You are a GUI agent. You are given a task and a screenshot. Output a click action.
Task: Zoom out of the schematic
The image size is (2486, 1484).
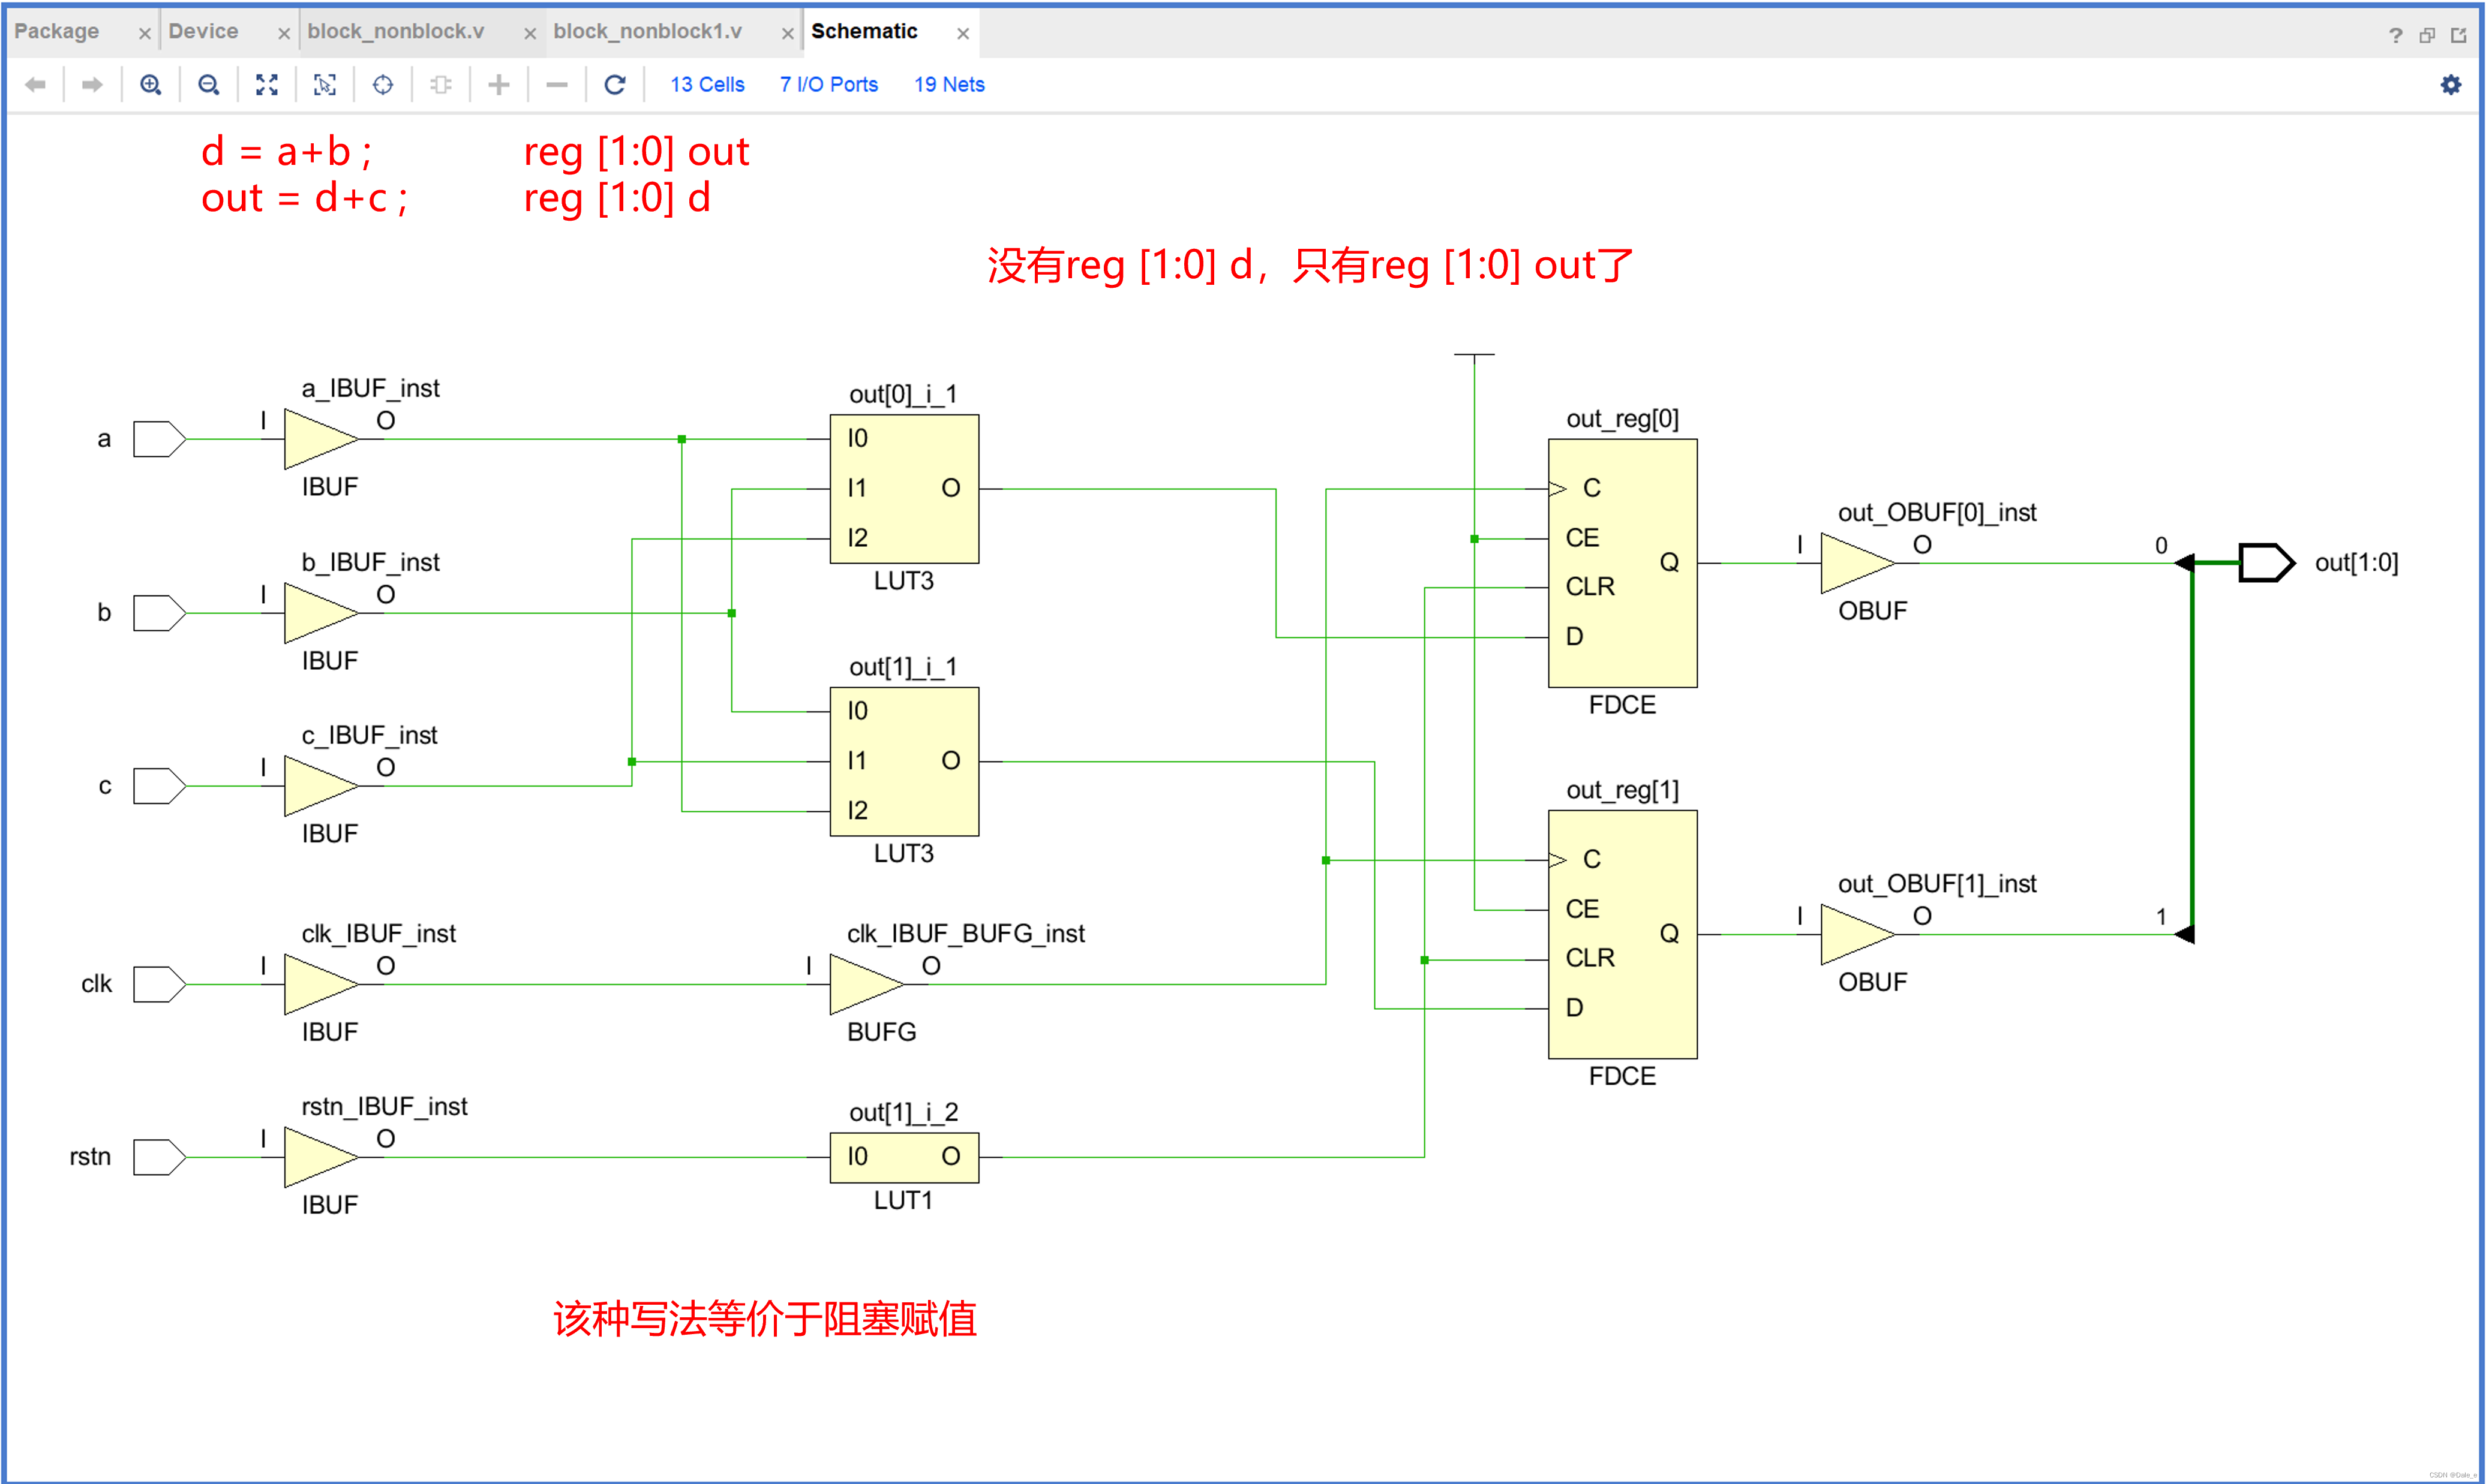tap(208, 85)
